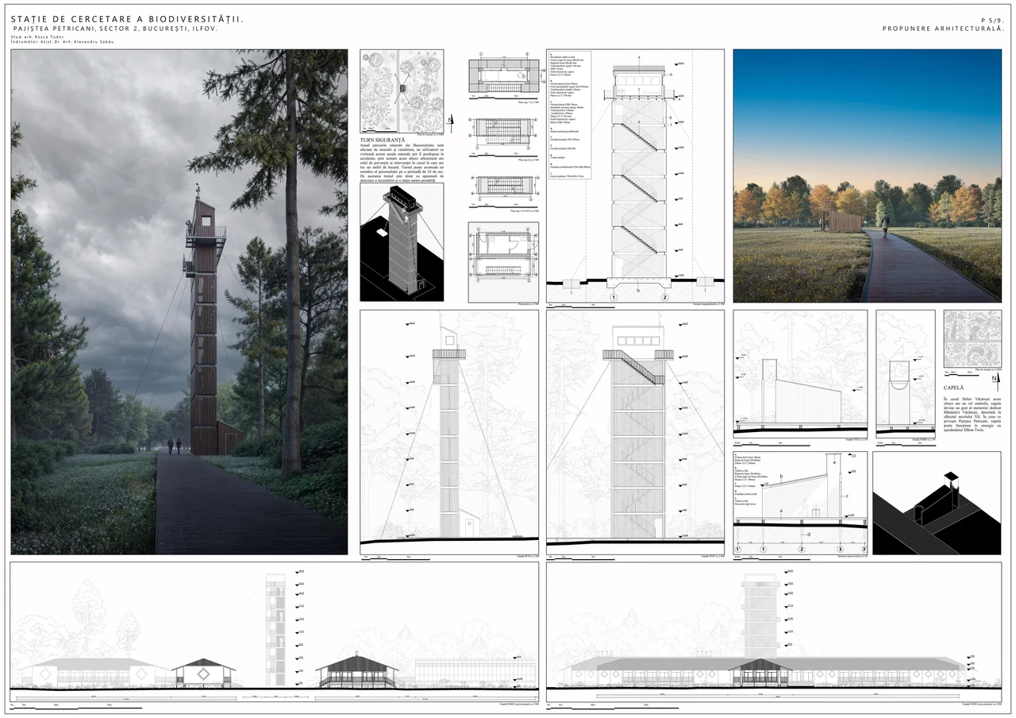1016x718 pixels.
Task: Open the narrow chapel north elevation drawing
Action: pyautogui.click(x=906, y=373)
